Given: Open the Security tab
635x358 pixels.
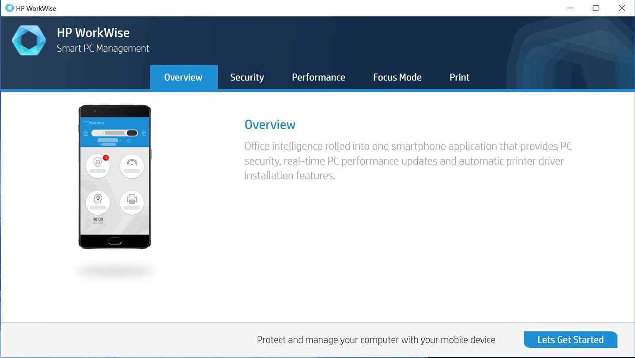Looking at the screenshot, I should click(x=247, y=77).
